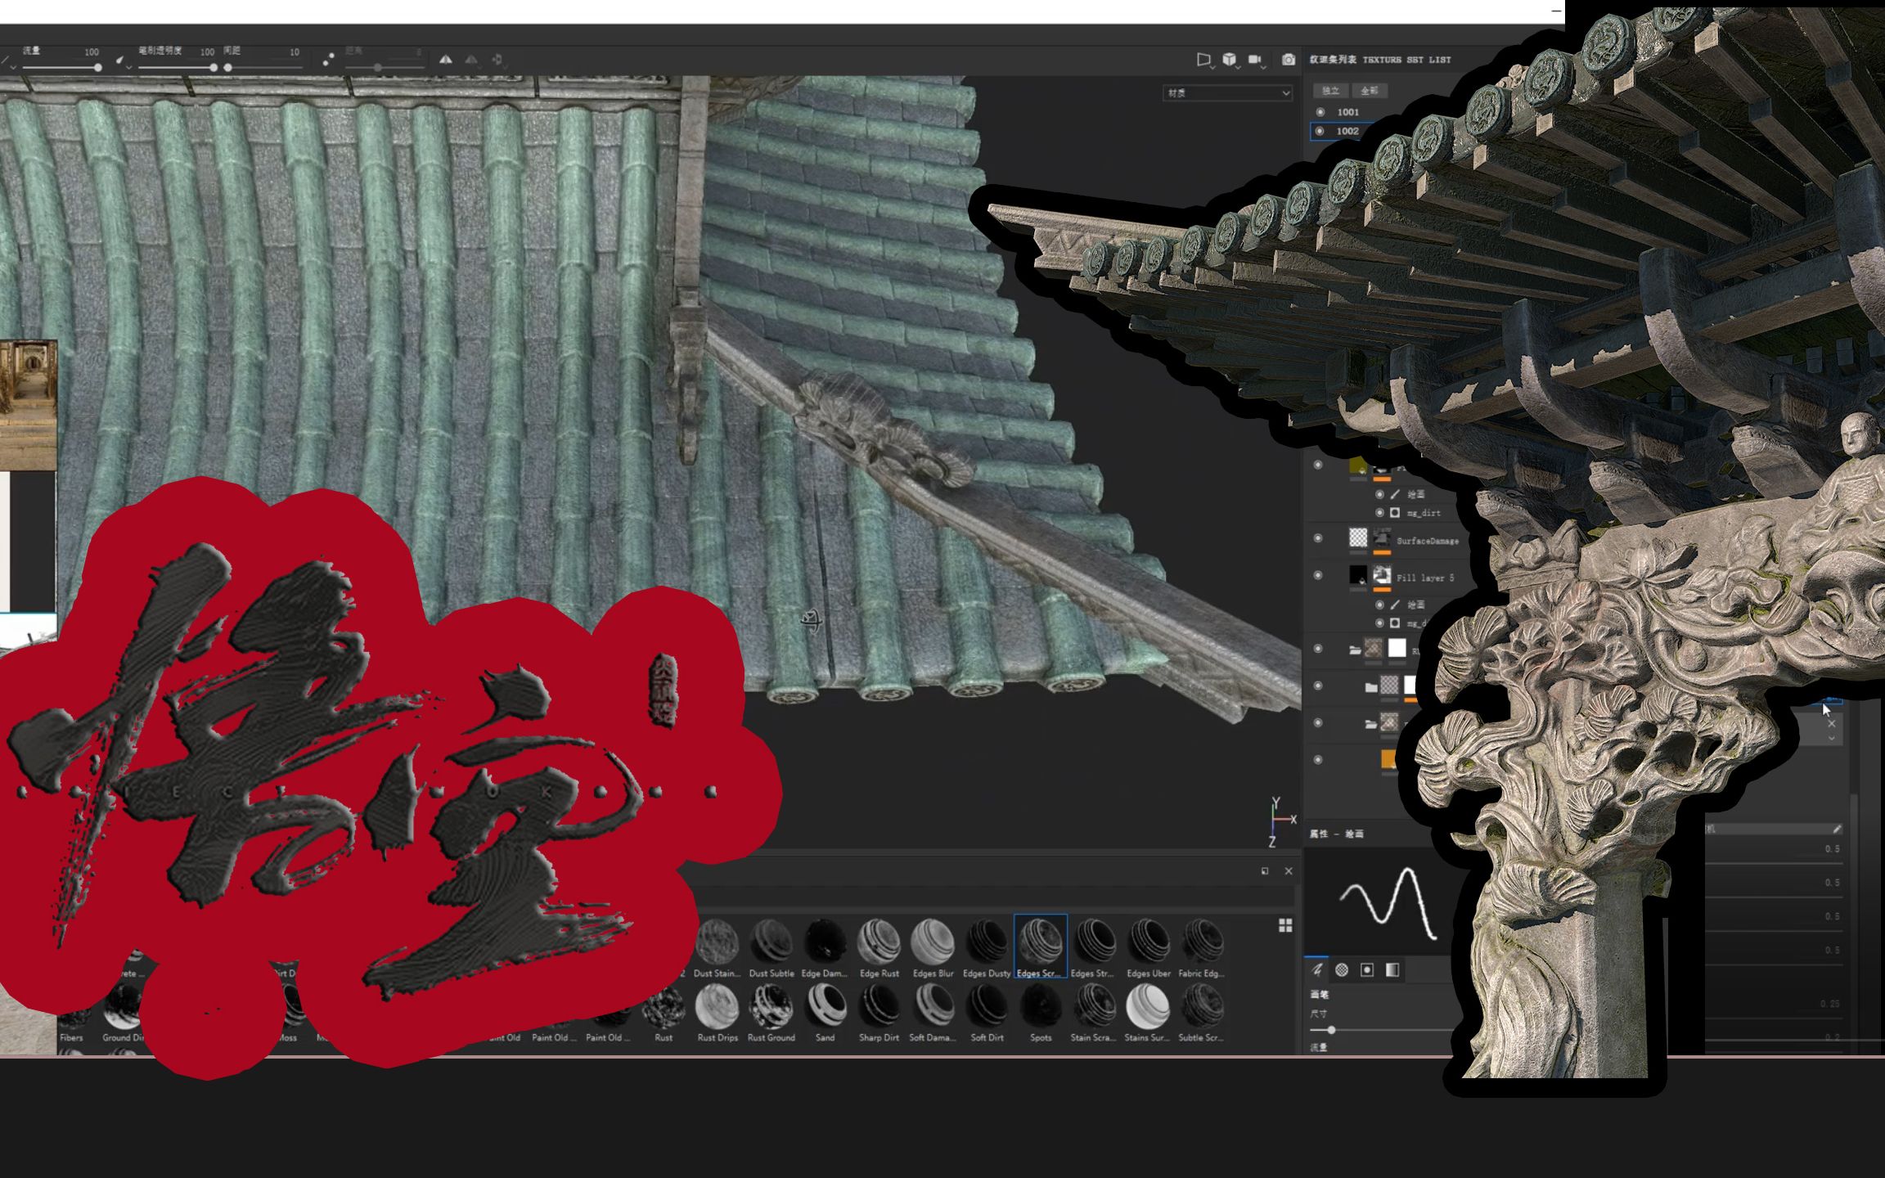The height and width of the screenshot is (1178, 1885).
Task: Click the dimmed symmetry settings icon
Action: (x=471, y=60)
